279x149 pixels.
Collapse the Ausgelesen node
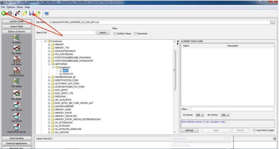[53, 67]
